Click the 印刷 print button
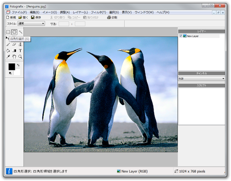Viewport: 231px width, 181px height. pyautogui.click(x=112, y=17)
